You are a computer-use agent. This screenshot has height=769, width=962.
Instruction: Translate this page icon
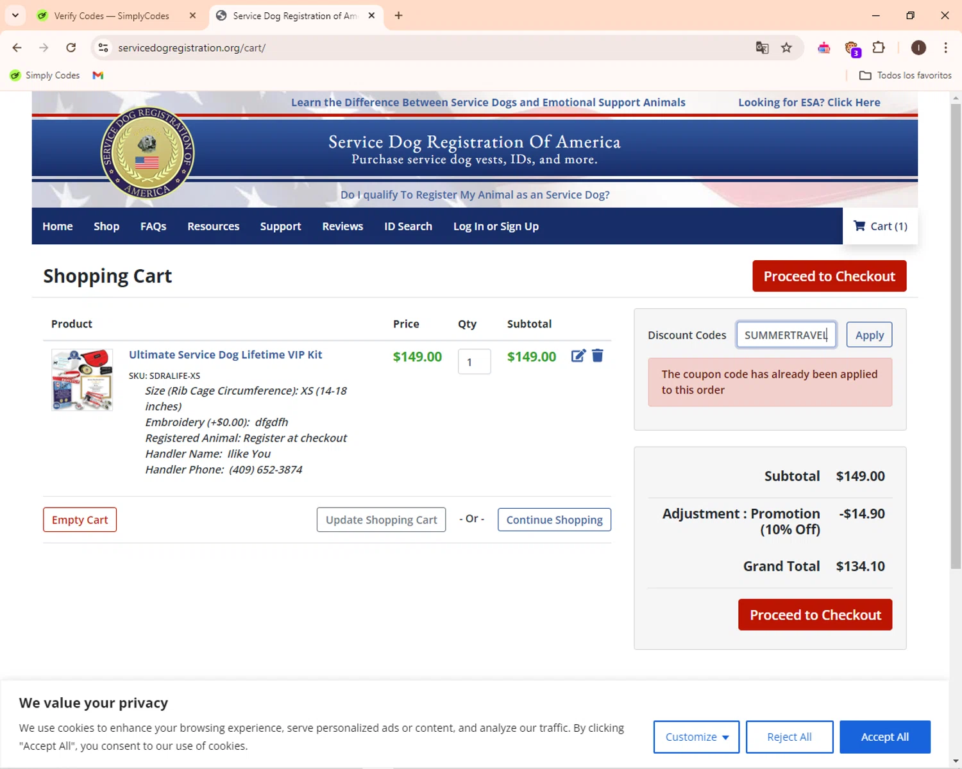[x=762, y=47]
